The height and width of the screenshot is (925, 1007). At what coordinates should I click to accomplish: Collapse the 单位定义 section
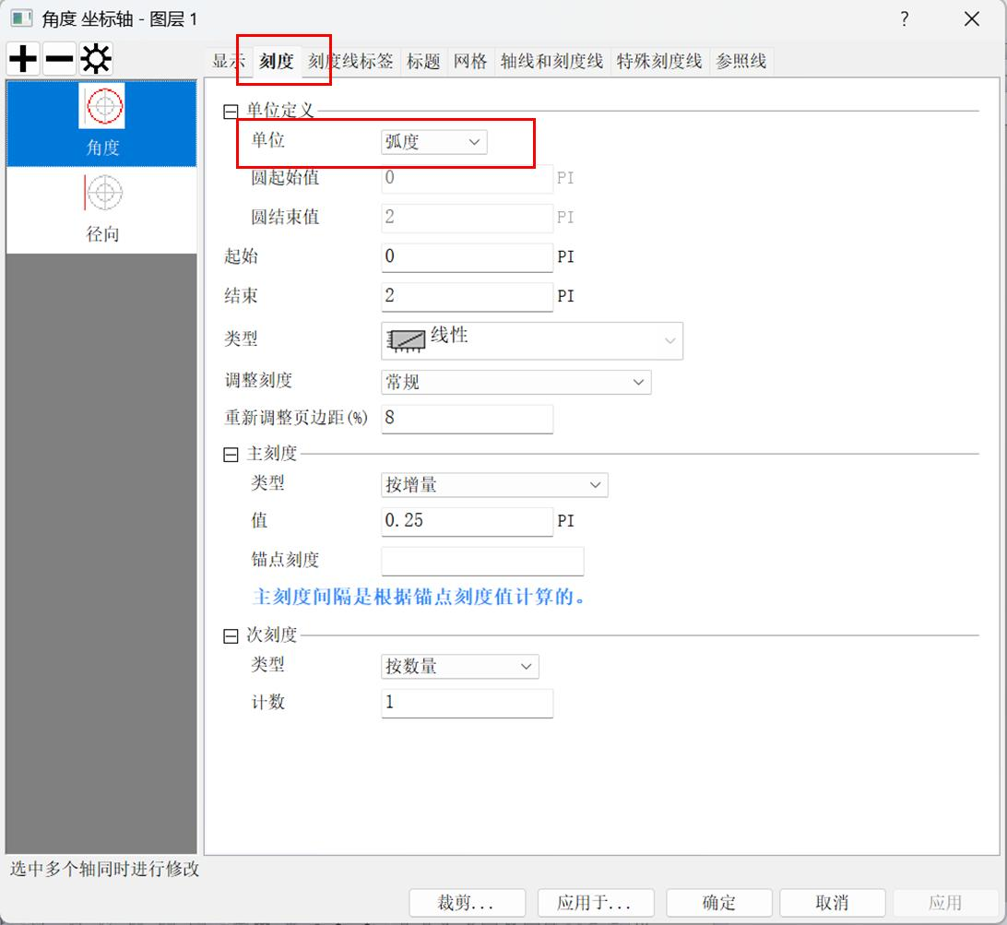(x=231, y=112)
